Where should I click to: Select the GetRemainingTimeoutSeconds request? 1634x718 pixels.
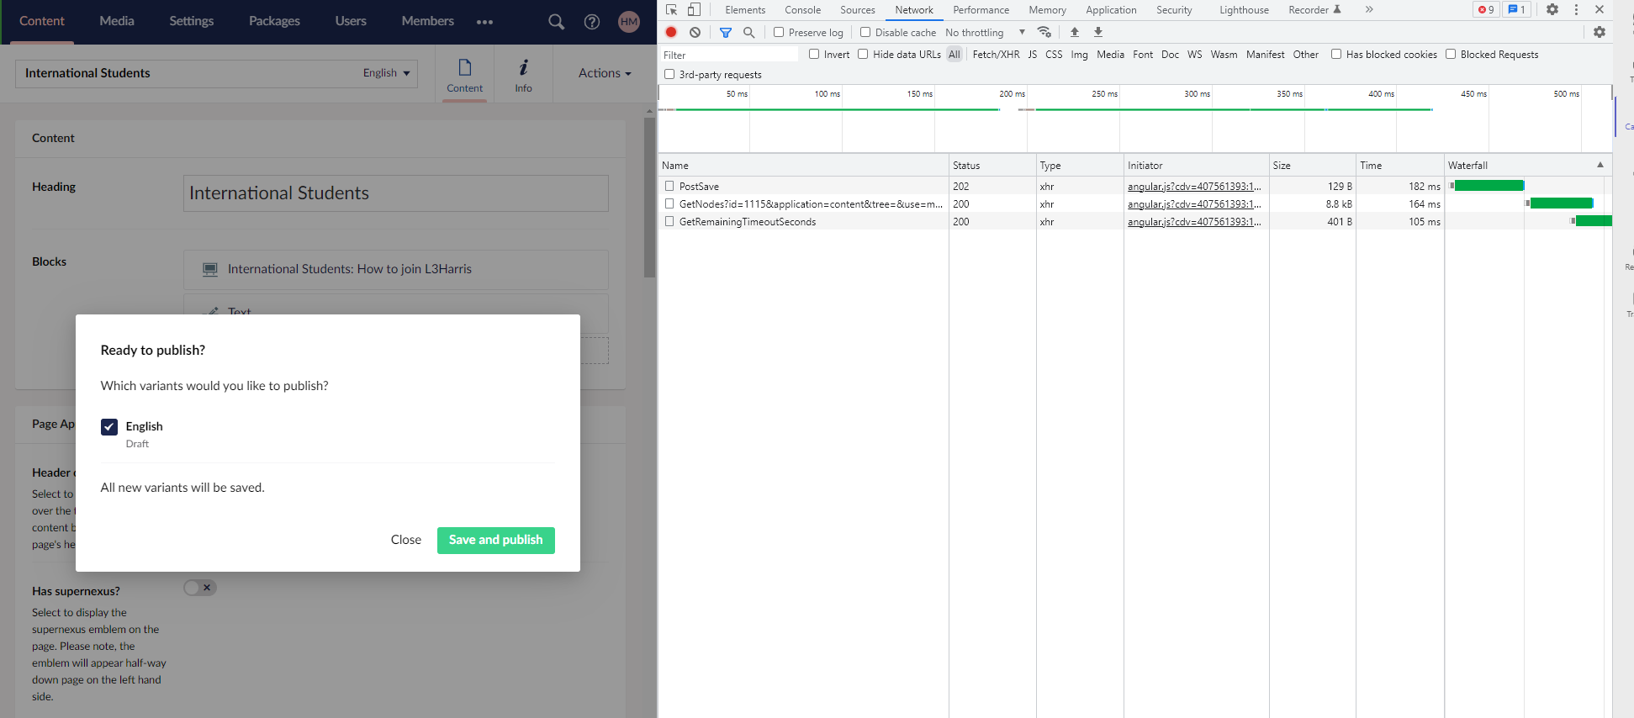pos(748,222)
